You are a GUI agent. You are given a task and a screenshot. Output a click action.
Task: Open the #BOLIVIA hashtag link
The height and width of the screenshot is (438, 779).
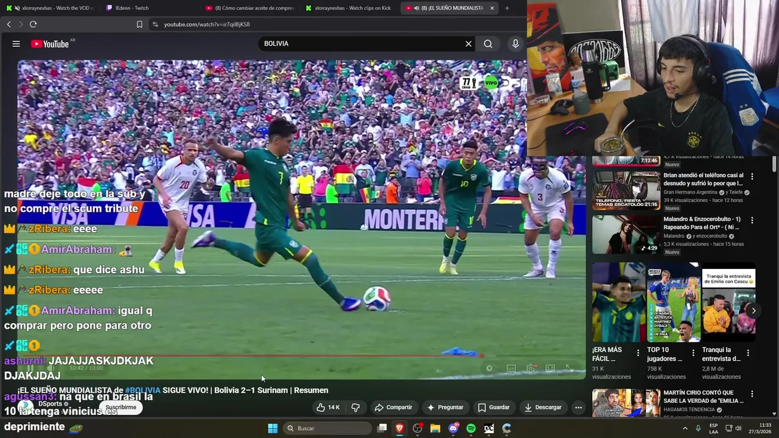142,391
